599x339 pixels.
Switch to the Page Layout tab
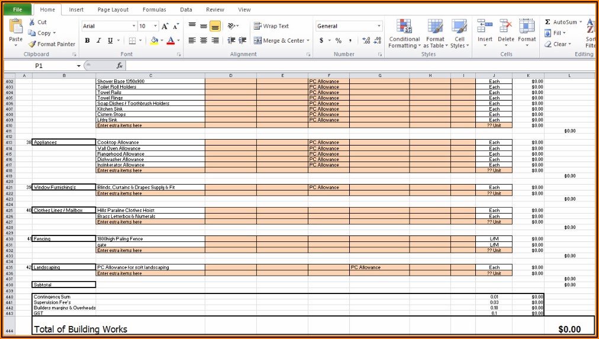112,9
